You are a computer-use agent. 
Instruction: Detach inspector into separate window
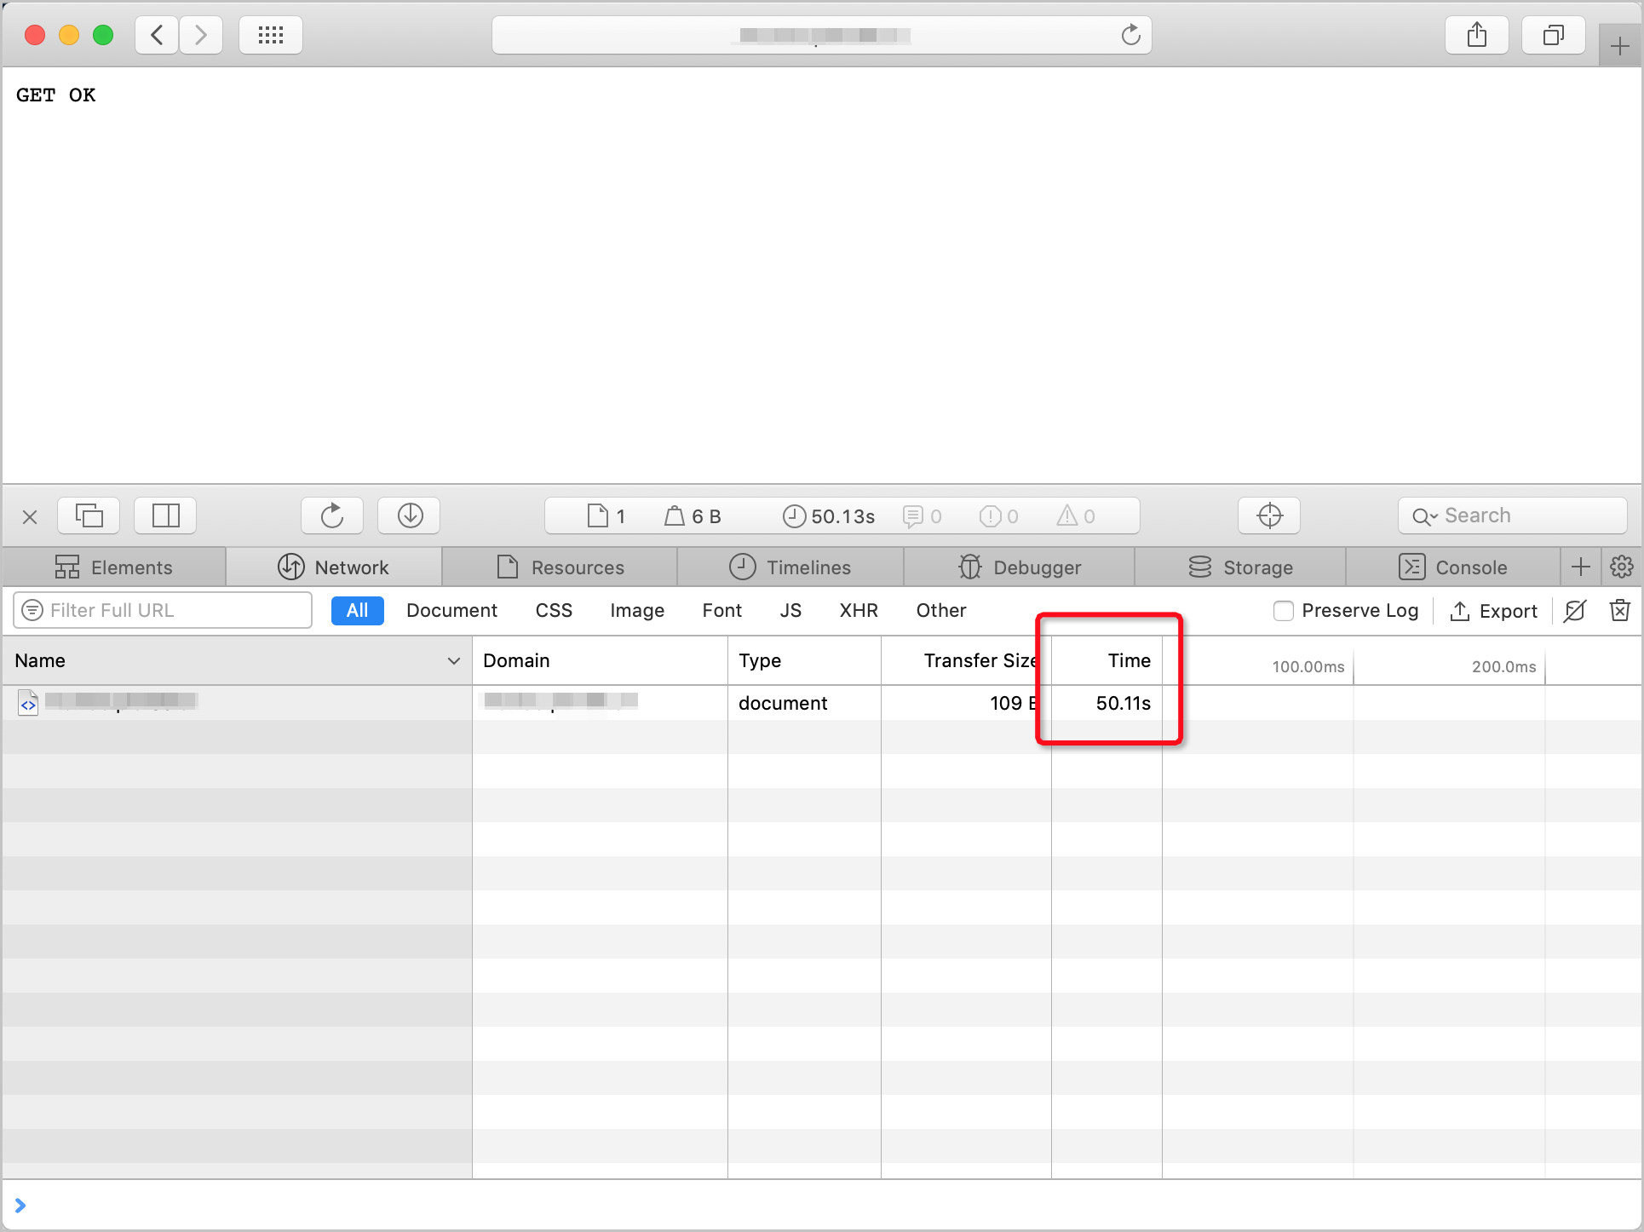tap(89, 515)
